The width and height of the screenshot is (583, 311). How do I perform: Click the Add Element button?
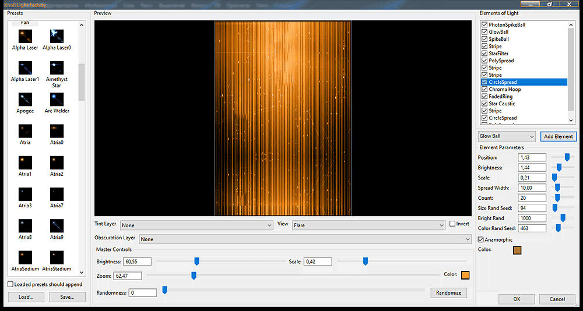coord(558,136)
